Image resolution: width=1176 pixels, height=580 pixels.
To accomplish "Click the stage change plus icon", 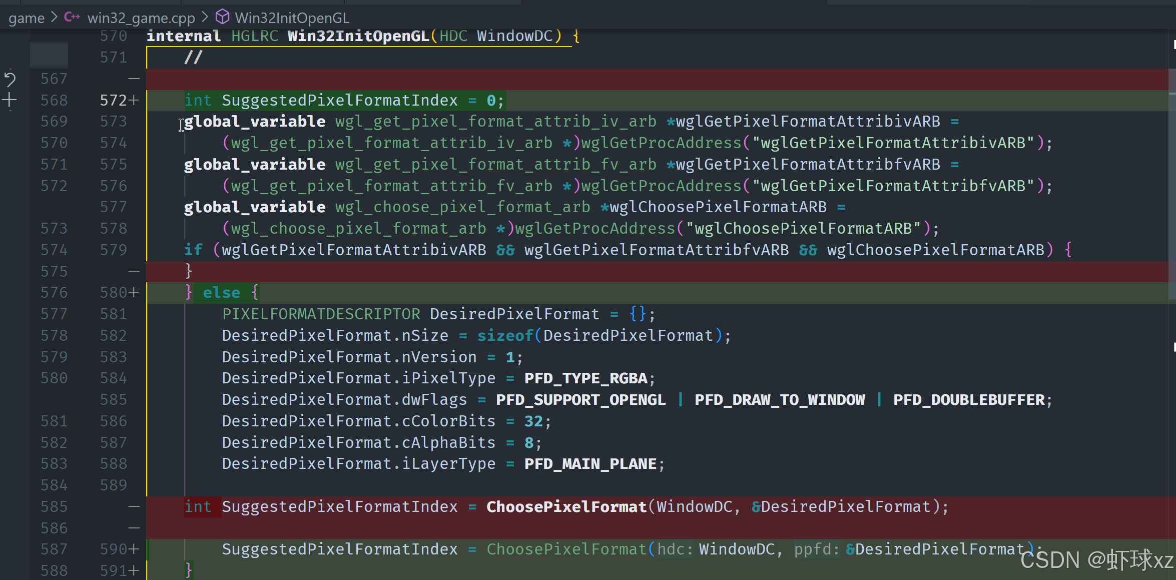I will (10, 100).
